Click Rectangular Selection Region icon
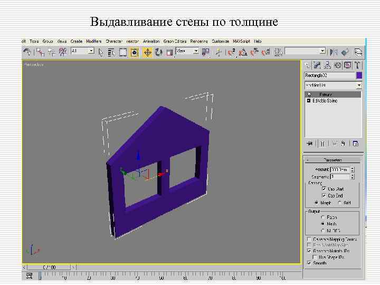The image size is (380, 285). click(x=123, y=52)
